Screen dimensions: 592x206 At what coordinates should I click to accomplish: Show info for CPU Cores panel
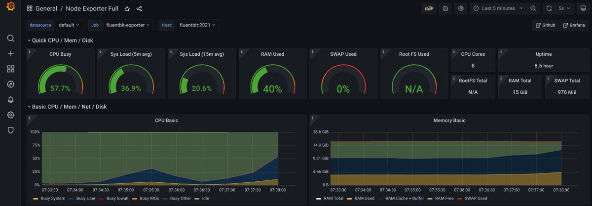tap(453, 51)
